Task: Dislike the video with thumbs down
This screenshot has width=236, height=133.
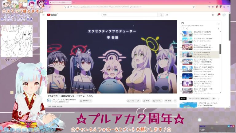Action: click(x=138, y=101)
